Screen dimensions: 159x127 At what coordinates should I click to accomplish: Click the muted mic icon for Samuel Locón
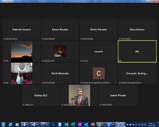click(43, 61)
